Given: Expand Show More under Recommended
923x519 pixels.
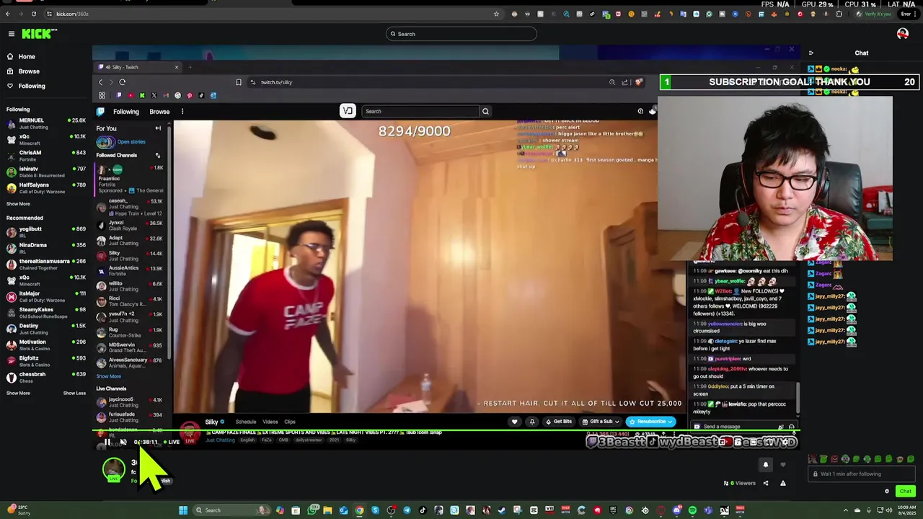Looking at the screenshot, I should 18,393.
